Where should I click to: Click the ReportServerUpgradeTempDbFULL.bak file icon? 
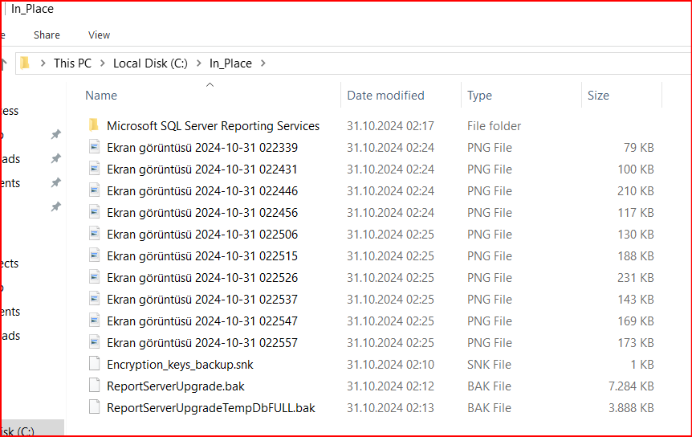coord(95,407)
